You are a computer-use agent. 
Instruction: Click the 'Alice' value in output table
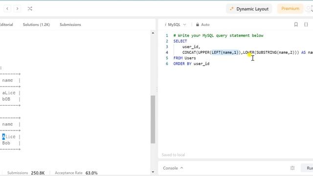(9, 137)
